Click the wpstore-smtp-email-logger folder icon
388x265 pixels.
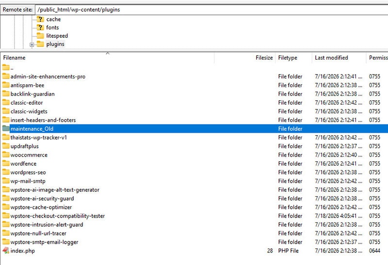6,242
